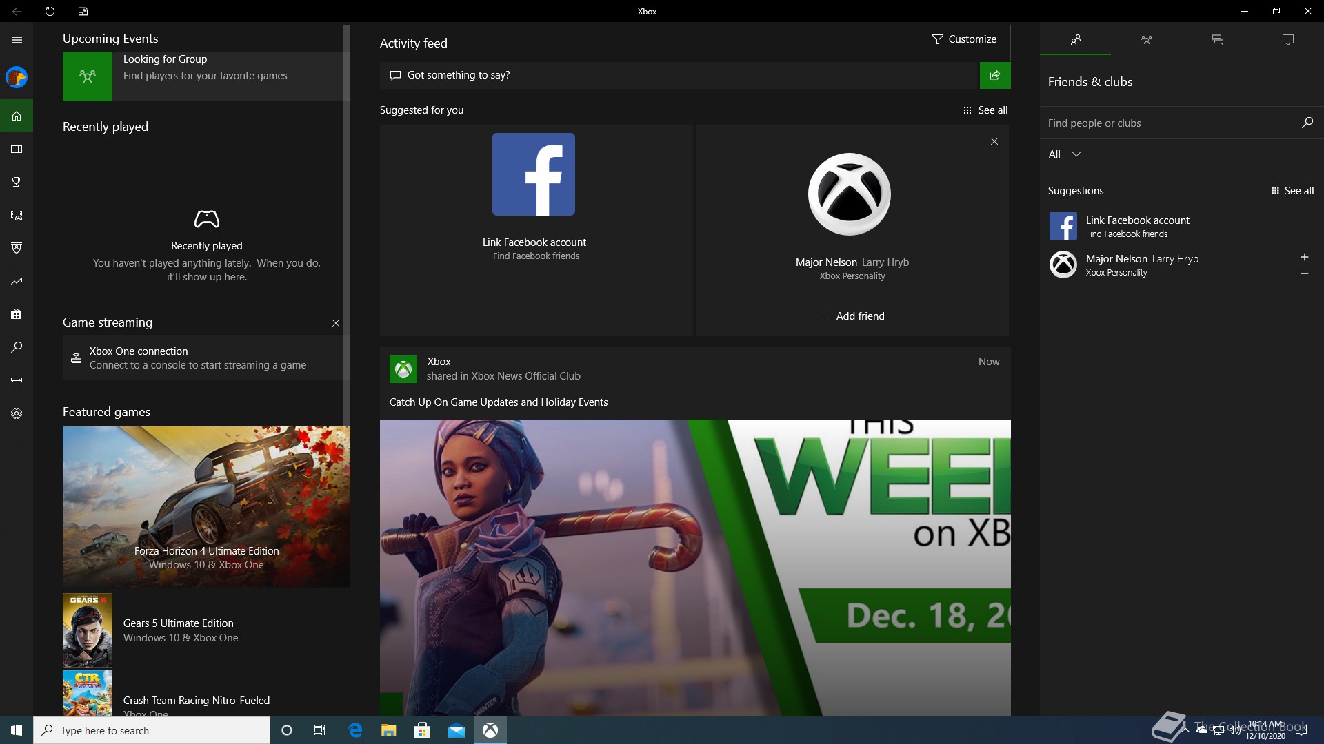Switch to the Friends tab in right panel
Image resolution: width=1324 pixels, height=744 pixels.
pos(1076,40)
